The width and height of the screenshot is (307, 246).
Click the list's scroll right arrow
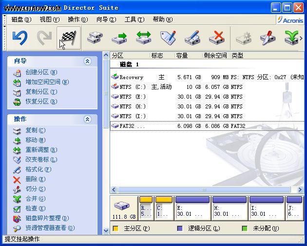click(x=300, y=189)
